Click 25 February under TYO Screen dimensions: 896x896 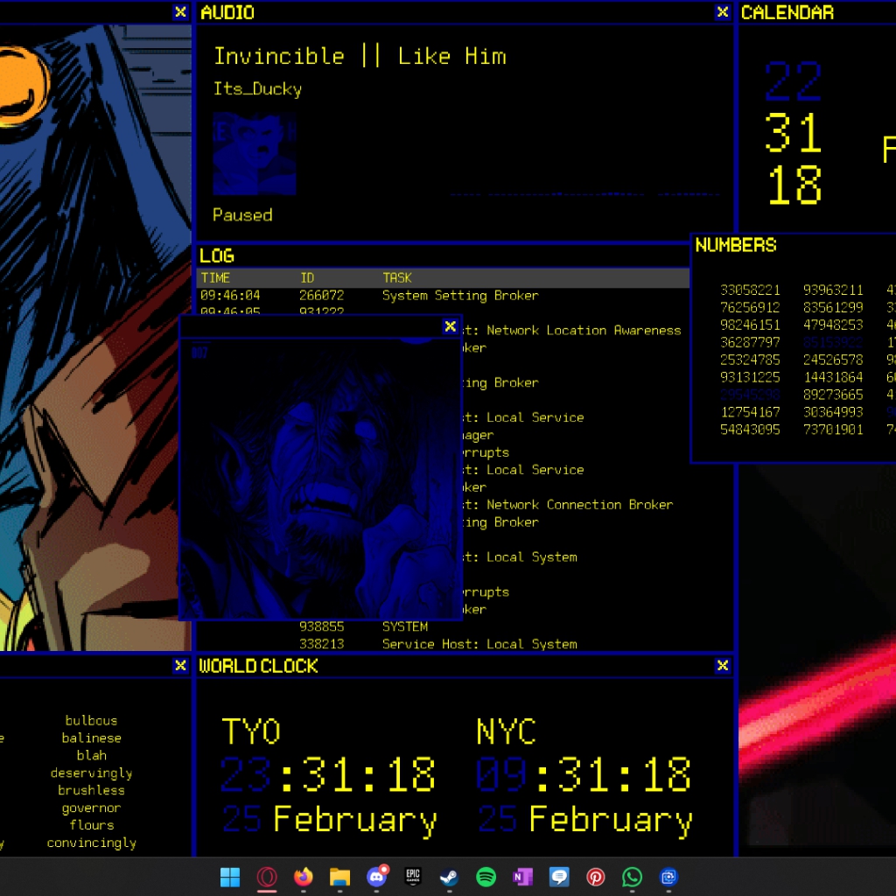[330, 820]
